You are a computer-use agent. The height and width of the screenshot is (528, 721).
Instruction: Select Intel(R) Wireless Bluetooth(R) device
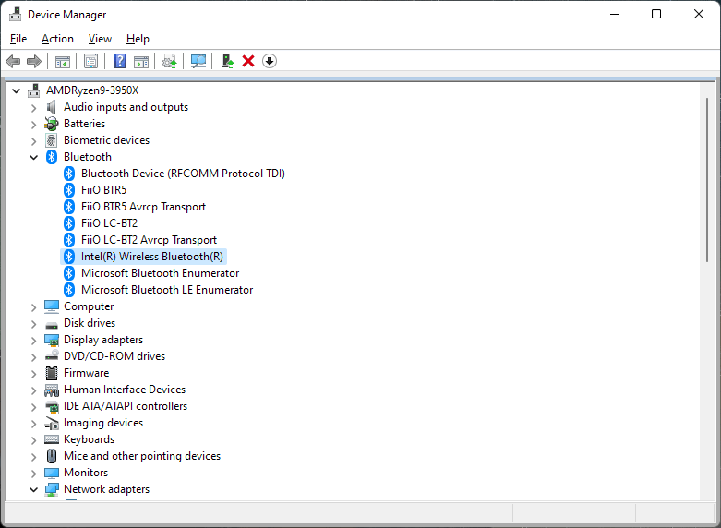click(x=151, y=257)
